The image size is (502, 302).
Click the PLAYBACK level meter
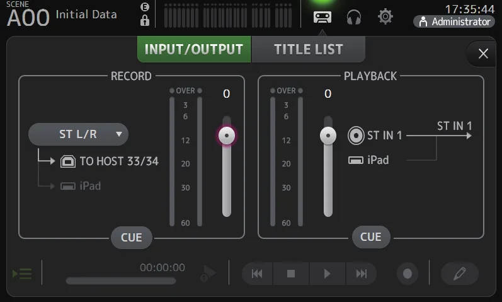287,158
